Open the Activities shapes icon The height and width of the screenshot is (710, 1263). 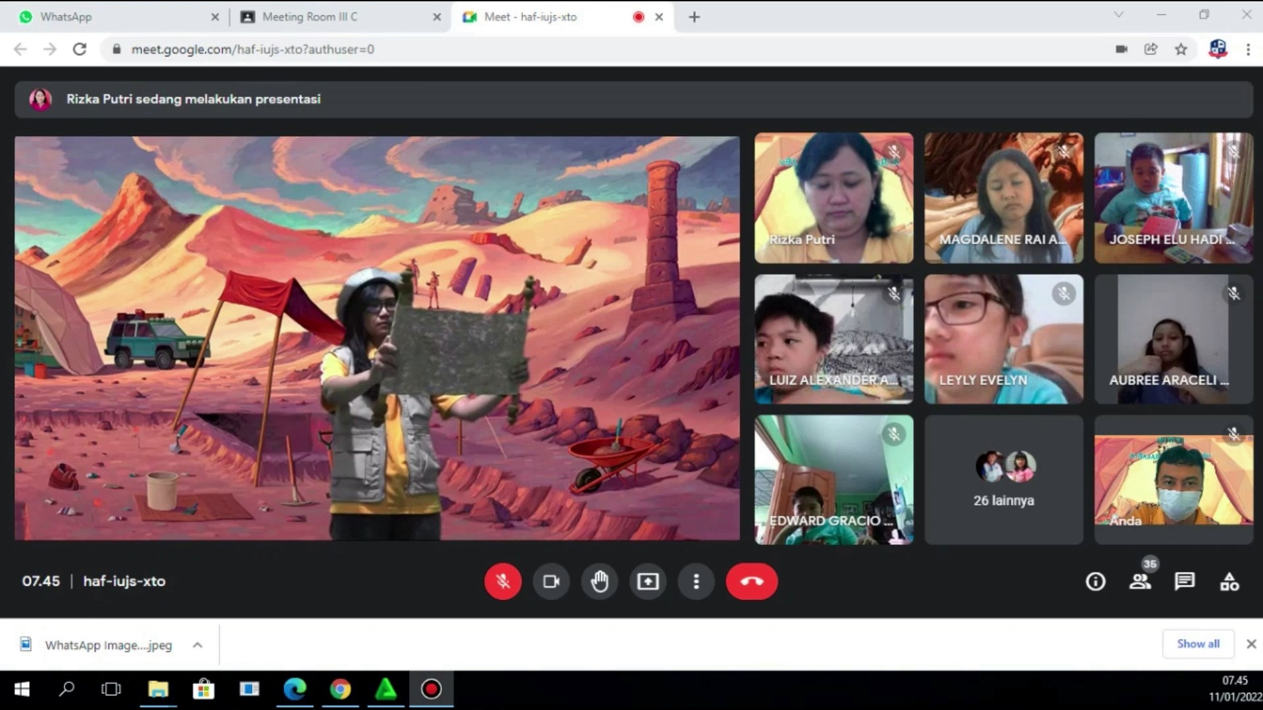(1229, 581)
